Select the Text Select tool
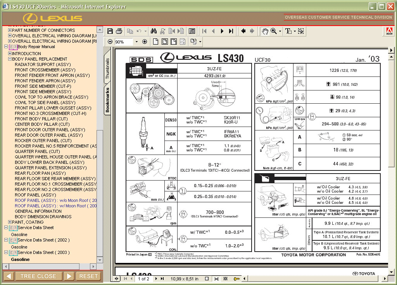This screenshot has width=397, height=285. (288, 31)
